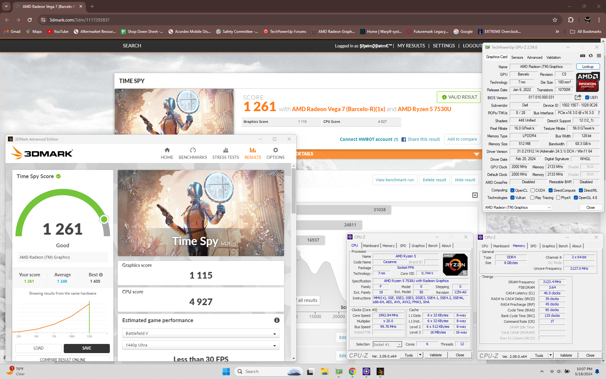
Task: Toggle the UEFI checkbox in GPU-Z
Action: click(x=587, y=98)
